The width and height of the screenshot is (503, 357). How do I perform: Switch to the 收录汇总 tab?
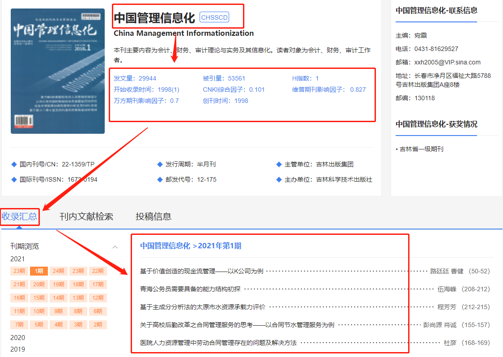click(x=19, y=217)
